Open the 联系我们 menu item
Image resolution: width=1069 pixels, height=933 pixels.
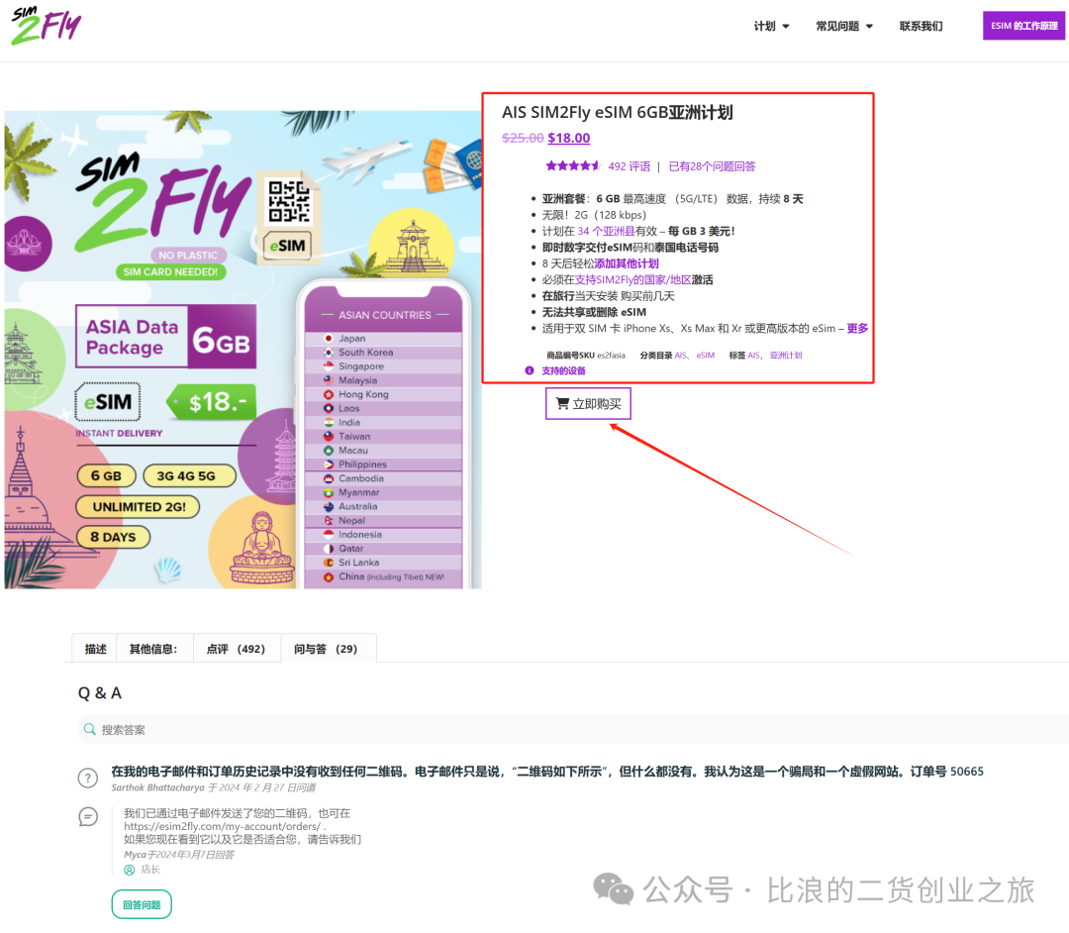click(x=921, y=27)
